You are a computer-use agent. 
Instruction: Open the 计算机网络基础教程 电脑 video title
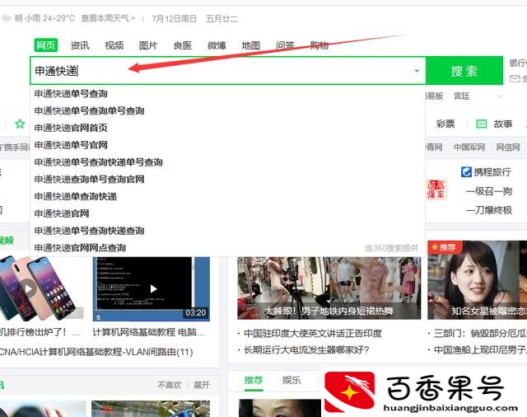pos(149,332)
